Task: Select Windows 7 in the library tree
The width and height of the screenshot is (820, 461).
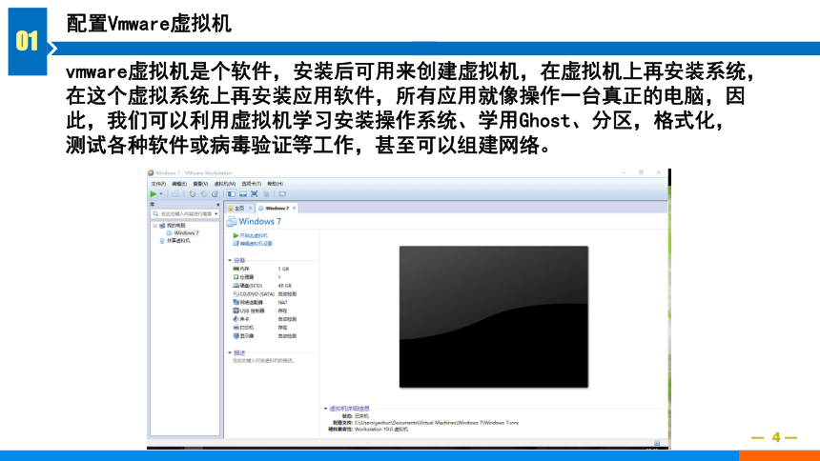Action: coord(186,232)
